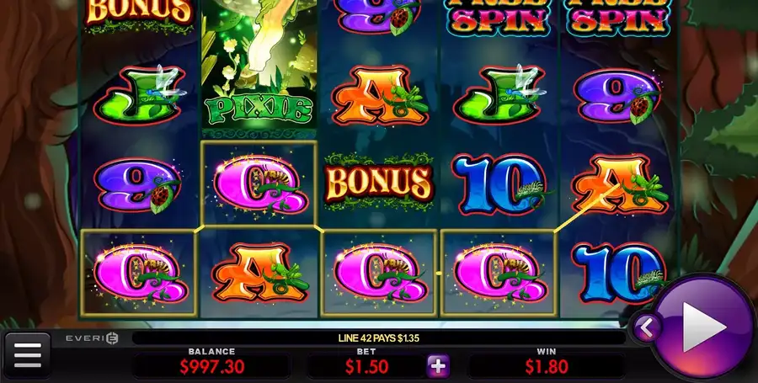The image size is (758, 383).
Task: Click the bet amount $1.50
Action: tap(366, 367)
